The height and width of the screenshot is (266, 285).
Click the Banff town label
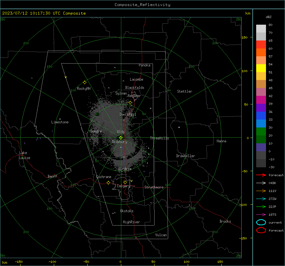(x=52, y=176)
